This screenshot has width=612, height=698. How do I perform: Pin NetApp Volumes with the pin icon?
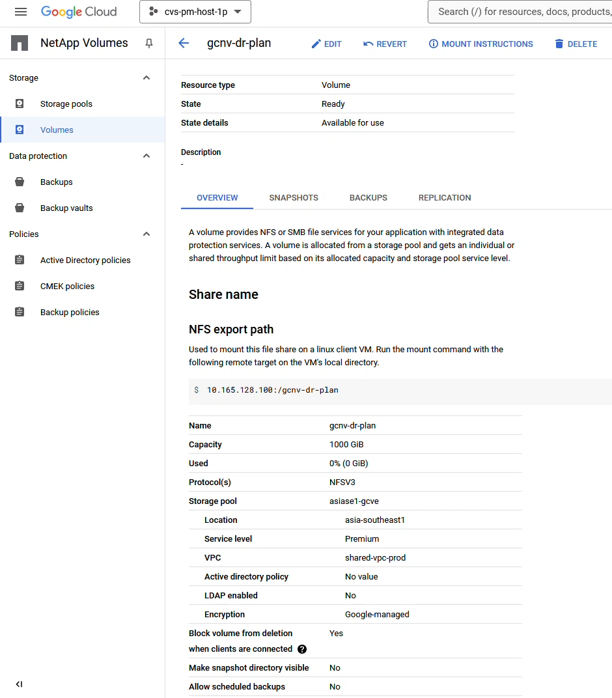[149, 43]
